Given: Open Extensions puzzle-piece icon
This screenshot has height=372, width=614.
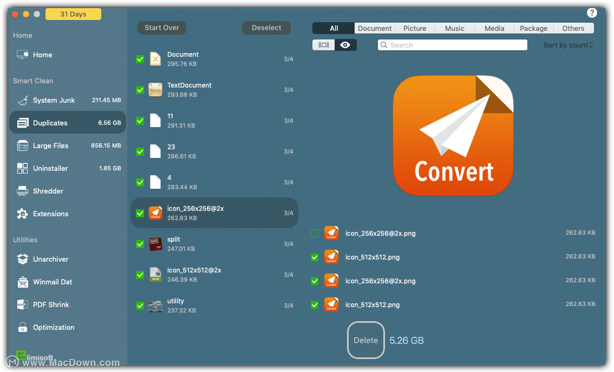Looking at the screenshot, I should (23, 214).
